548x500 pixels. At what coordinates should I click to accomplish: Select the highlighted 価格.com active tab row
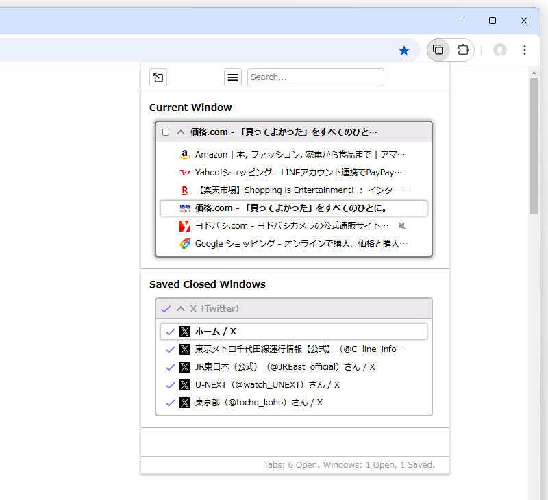294,208
